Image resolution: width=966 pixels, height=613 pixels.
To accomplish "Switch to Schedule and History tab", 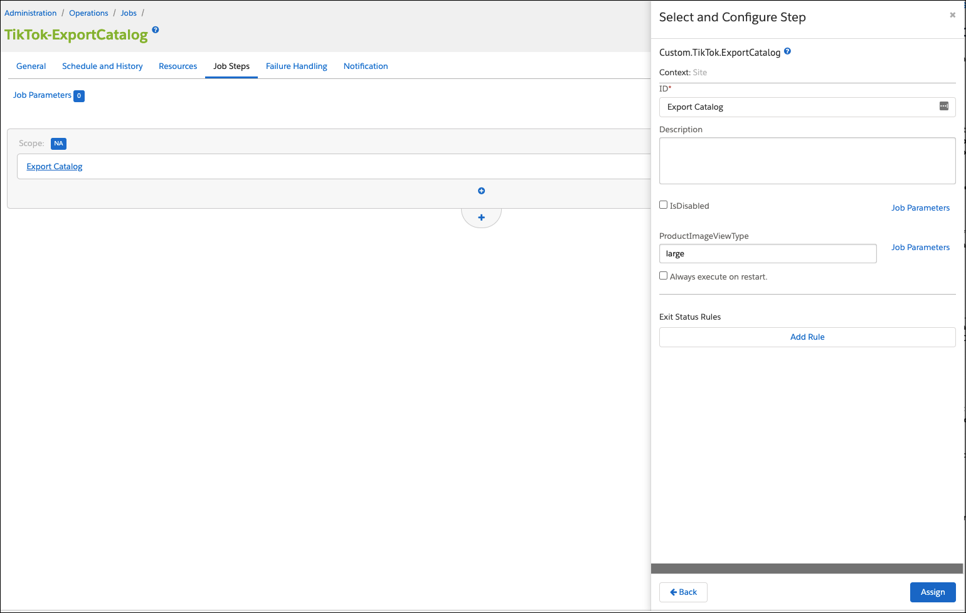I will pos(102,66).
